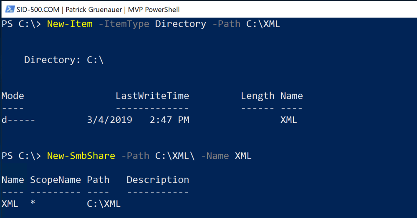Click the Mode column header
Viewport: 417px width, 218px height.
[13, 96]
